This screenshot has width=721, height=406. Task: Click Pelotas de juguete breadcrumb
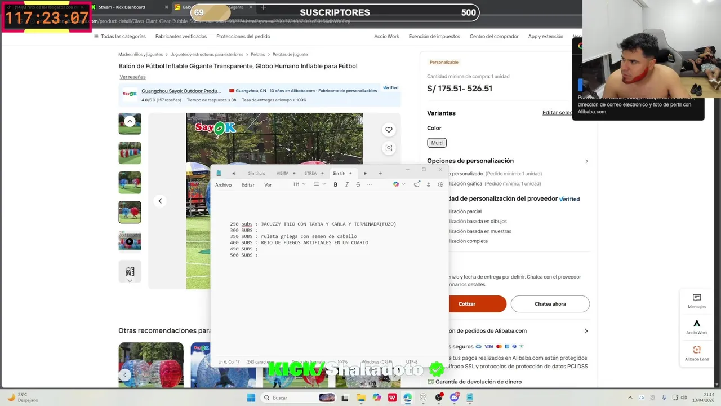point(290,55)
